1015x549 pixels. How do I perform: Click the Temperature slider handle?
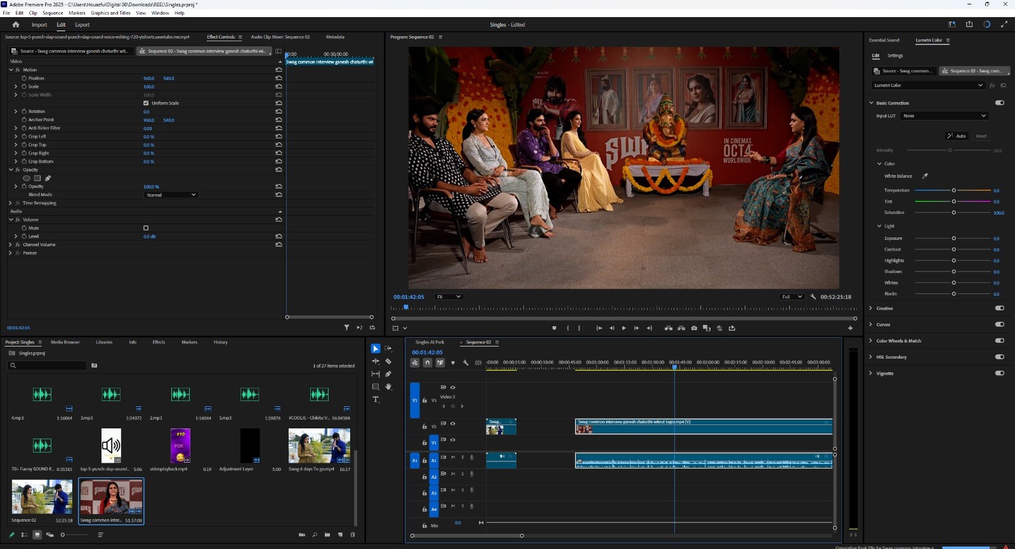[x=953, y=190]
